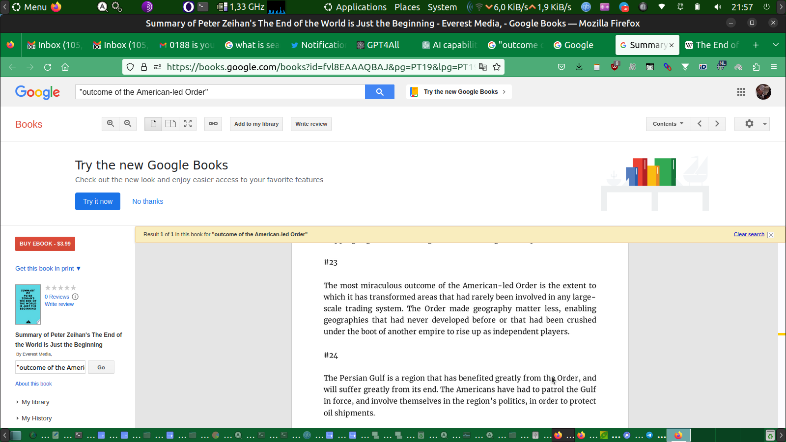786x442 pixels.
Task: Open the Firefox downloads panel
Action: (x=579, y=67)
